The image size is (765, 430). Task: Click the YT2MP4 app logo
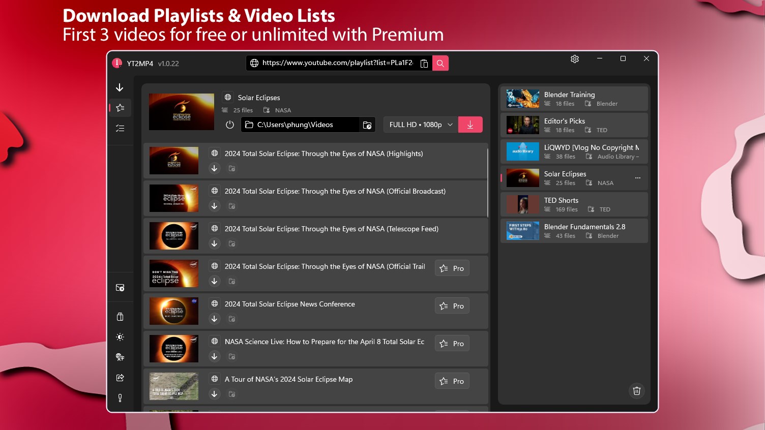[x=117, y=63]
